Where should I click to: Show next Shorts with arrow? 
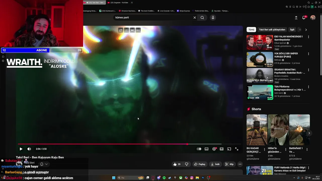(309, 133)
